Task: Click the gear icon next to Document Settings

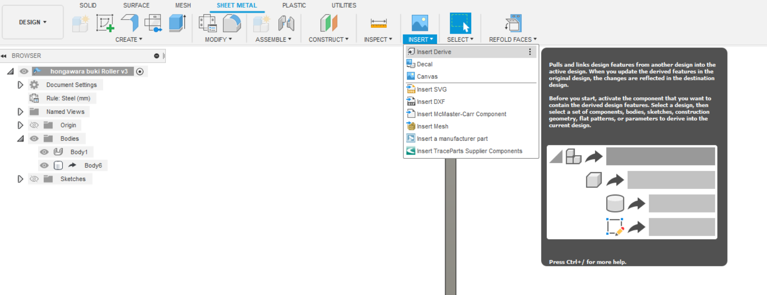Action: [x=34, y=85]
